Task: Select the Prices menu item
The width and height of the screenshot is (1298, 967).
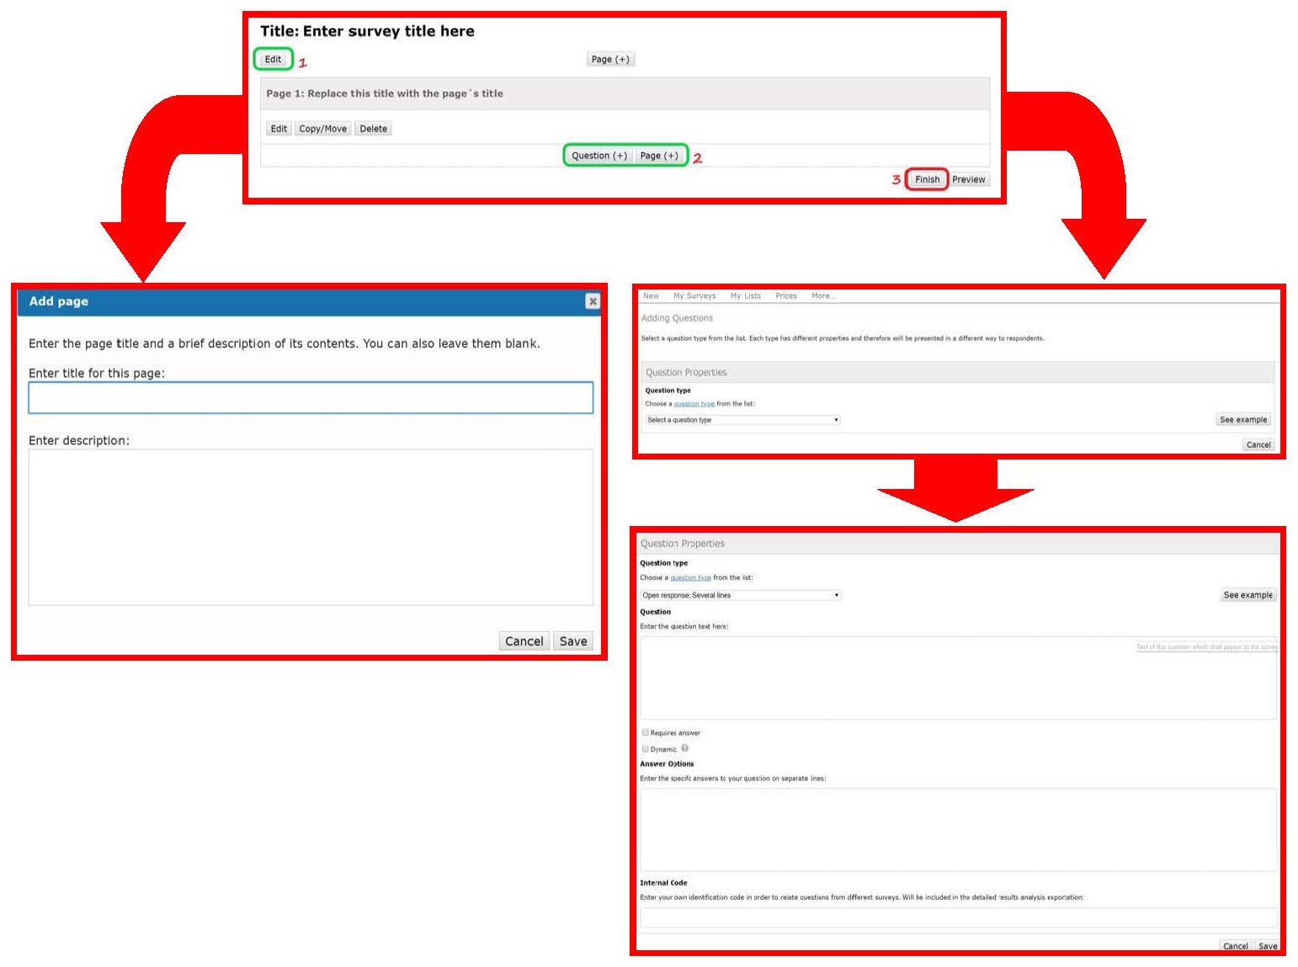Action: click(x=786, y=296)
